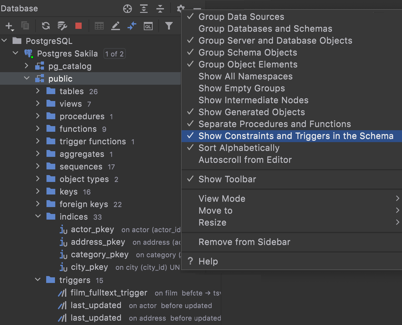The width and height of the screenshot is (402, 325).
Task: Open Data Source Properties wrench icon
Action: pyautogui.click(x=62, y=26)
